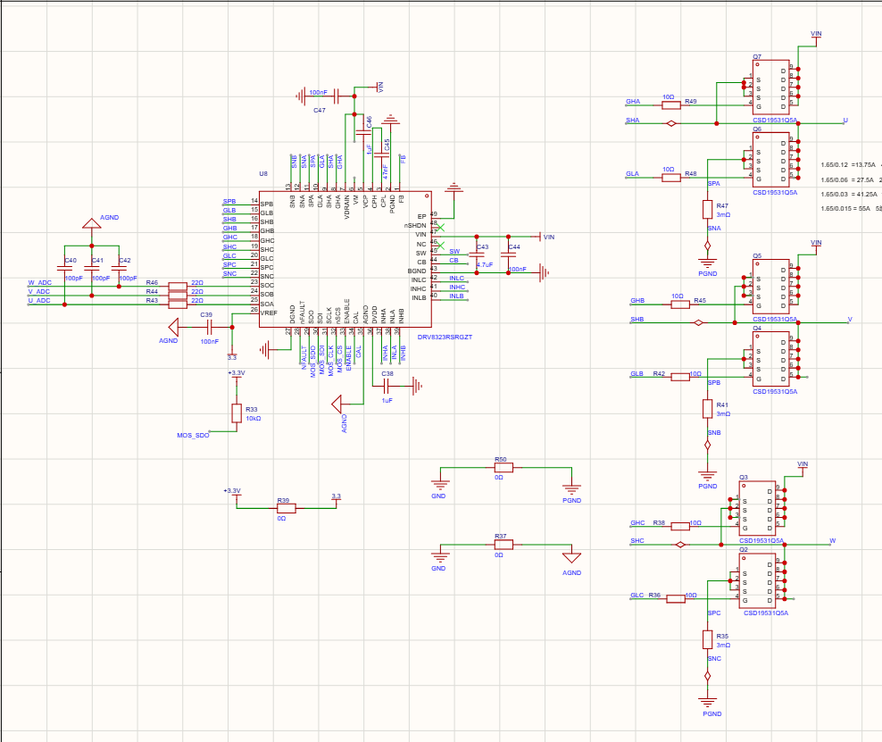Click MOSFET Q7 symbol
This screenshot has height=742, width=882.
770,88
